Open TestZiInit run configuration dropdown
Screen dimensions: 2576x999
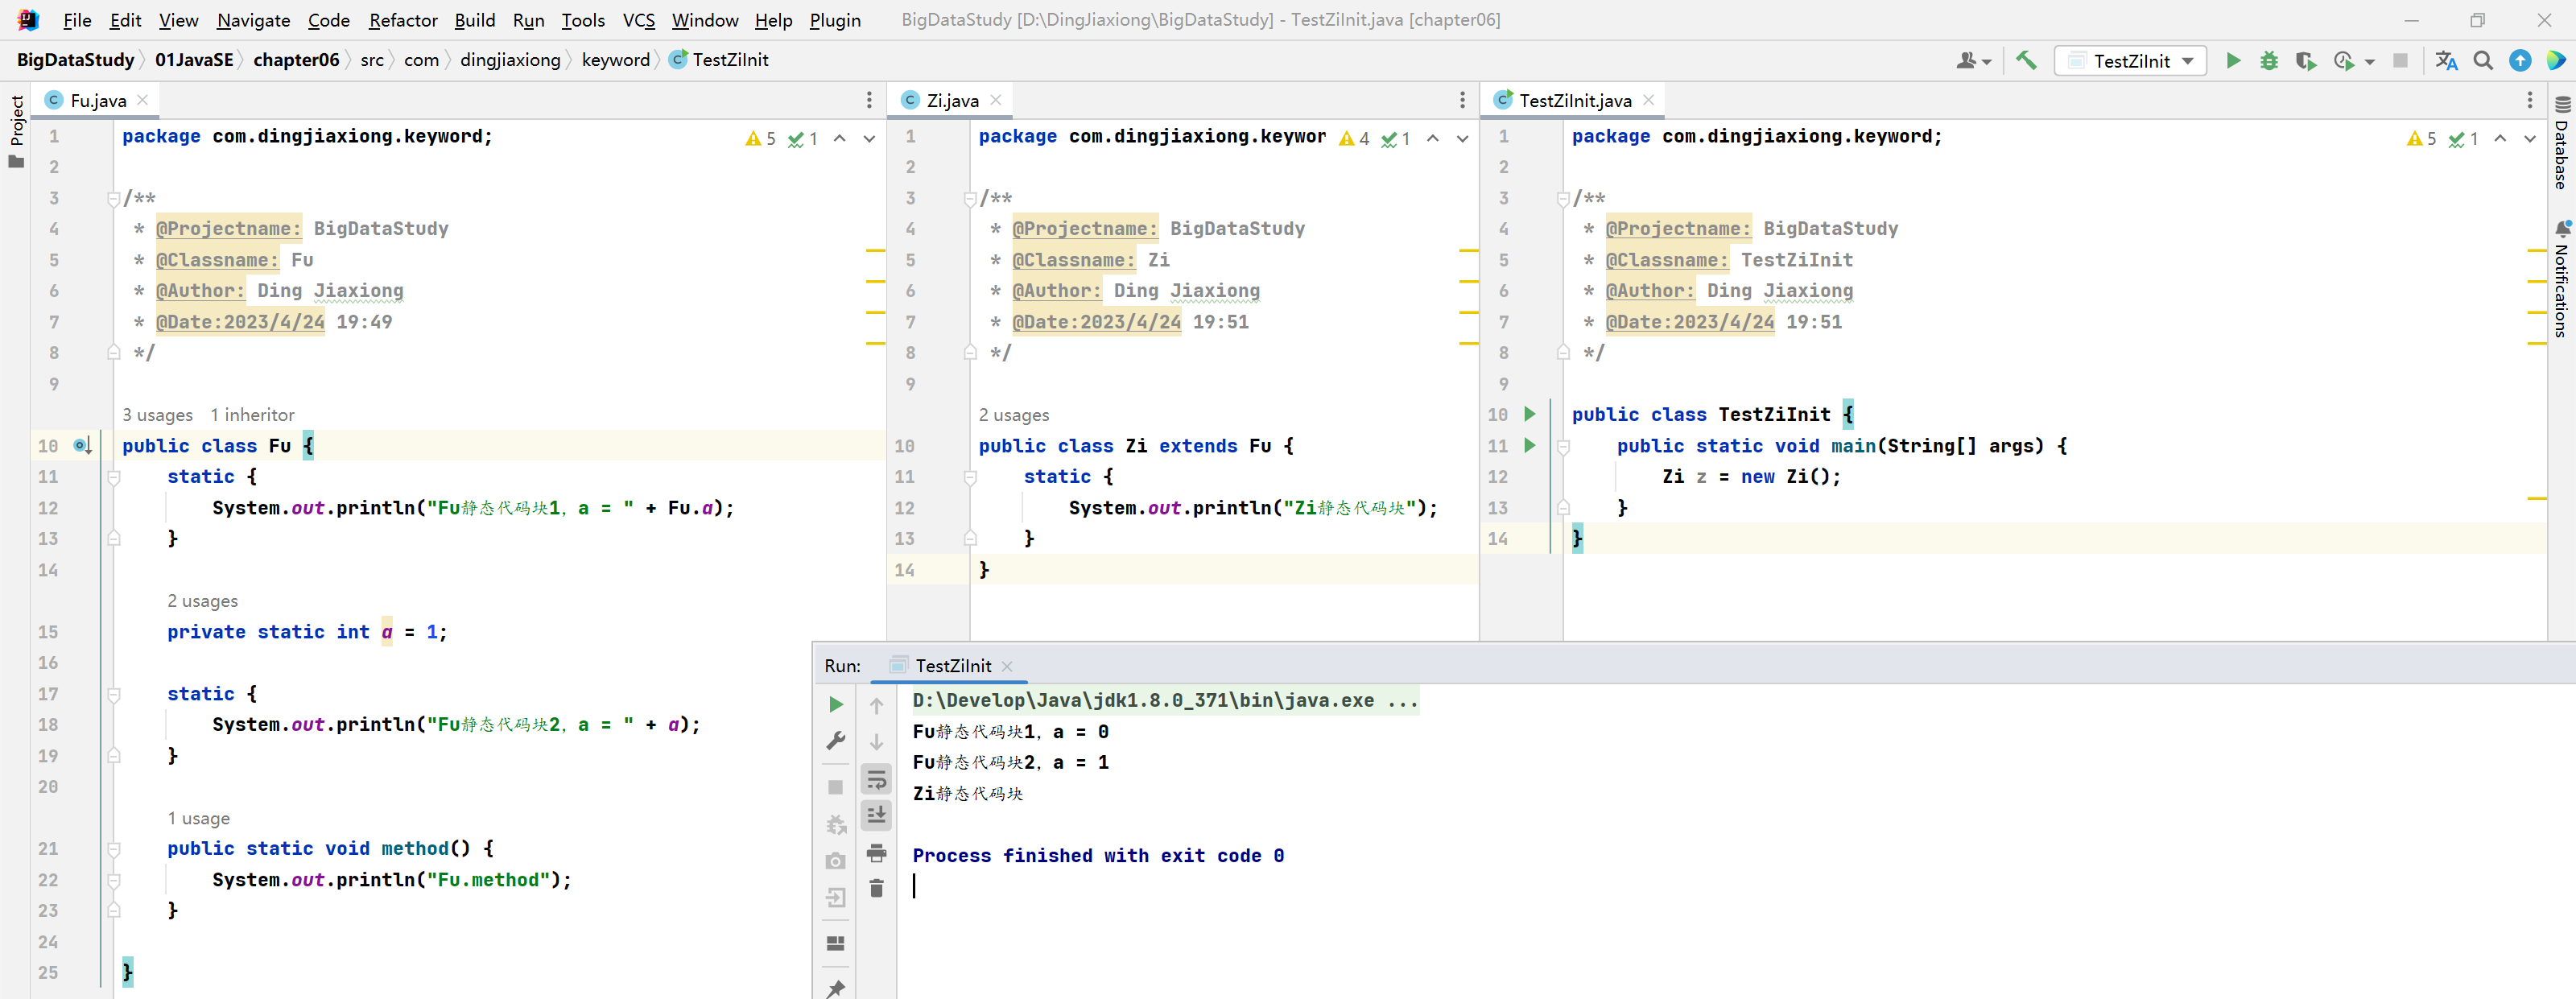pos(2130,61)
